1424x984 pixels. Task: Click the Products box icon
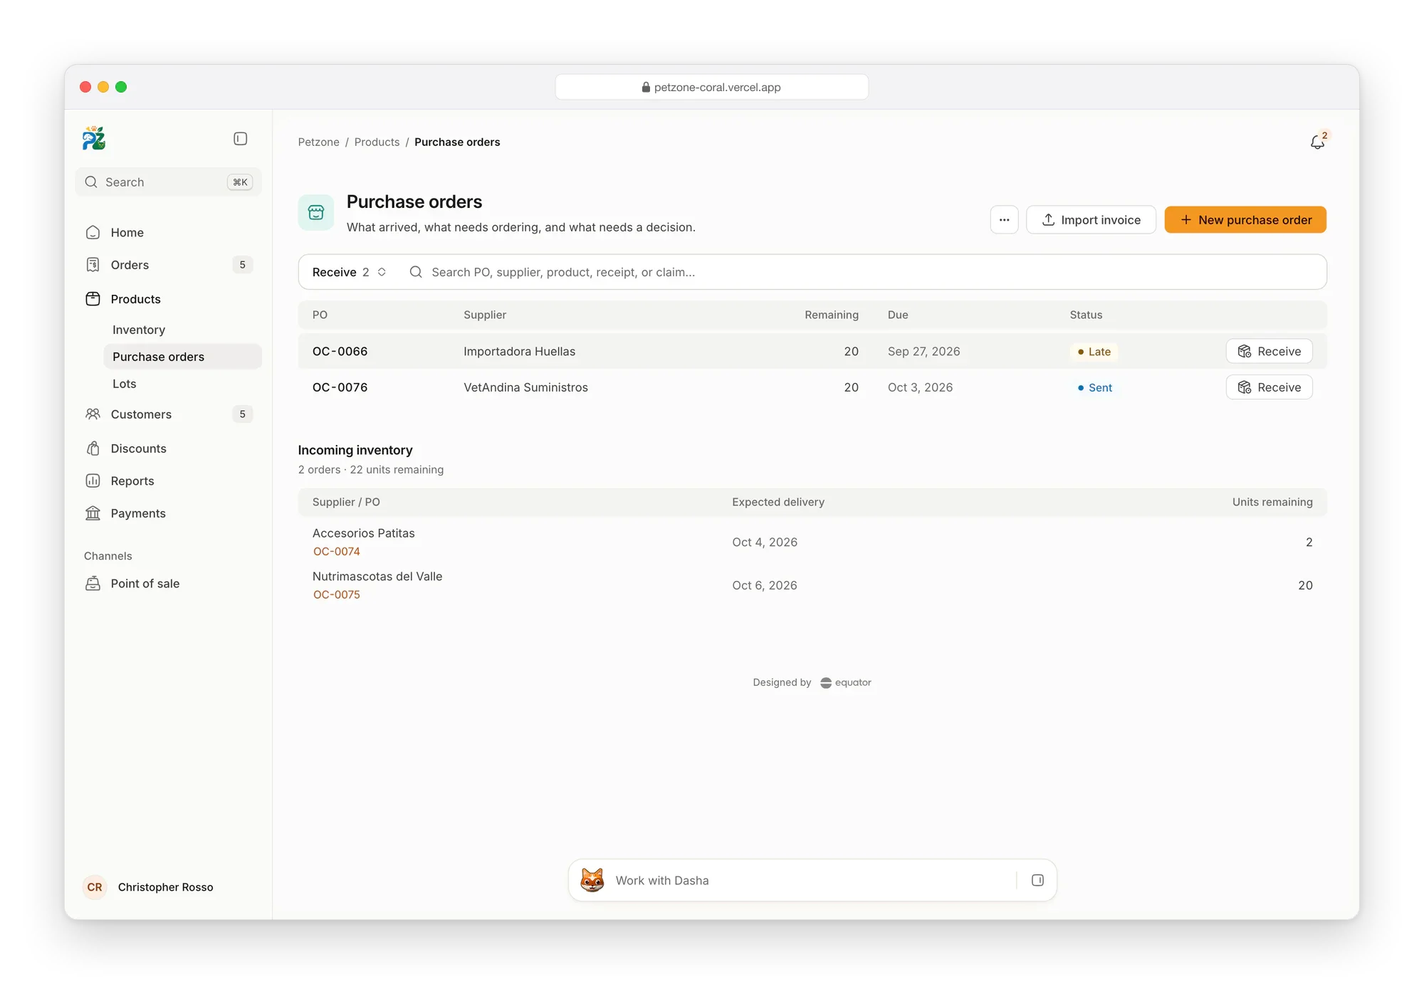point(93,299)
